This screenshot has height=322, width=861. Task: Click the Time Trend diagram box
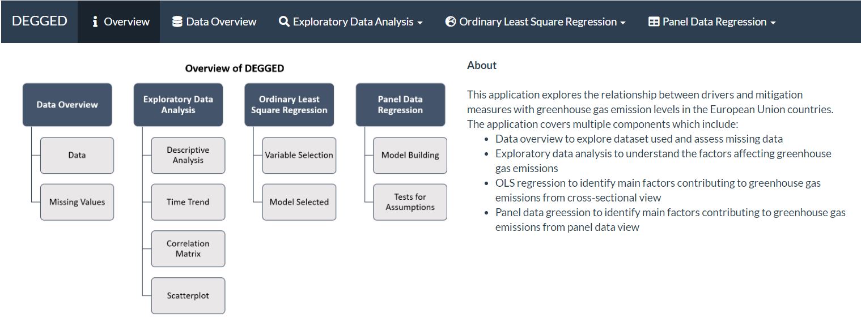pos(188,202)
